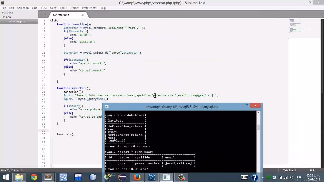Click 'Line 32, Column 5' status text
Viewport: 324px width, 182px height.
point(12,170)
